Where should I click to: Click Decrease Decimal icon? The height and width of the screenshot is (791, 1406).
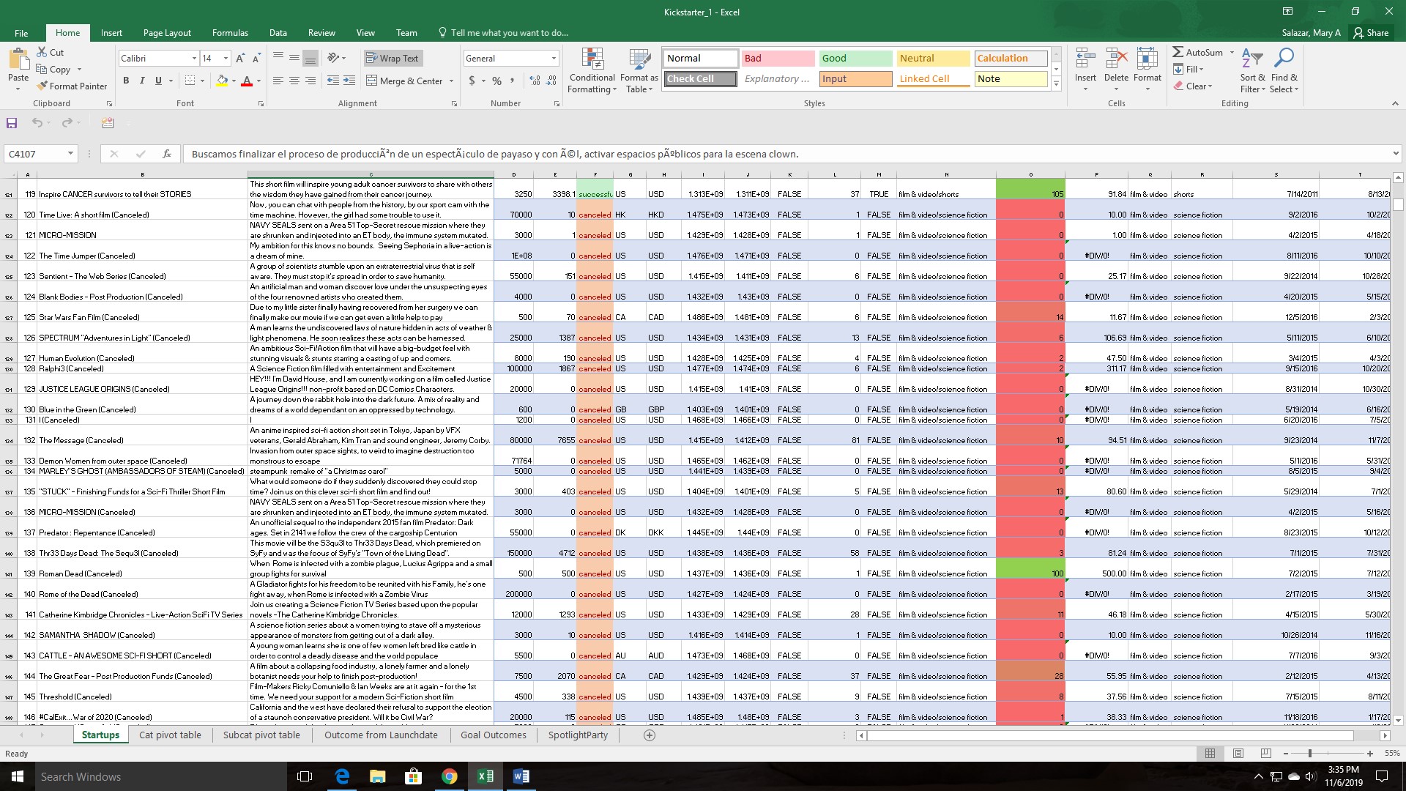(x=551, y=81)
